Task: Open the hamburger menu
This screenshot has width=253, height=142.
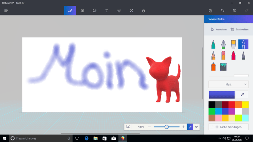Action: coord(6,11)
